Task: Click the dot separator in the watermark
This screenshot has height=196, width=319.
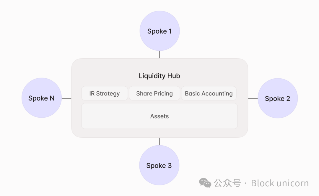Action: tap(246, 183)
